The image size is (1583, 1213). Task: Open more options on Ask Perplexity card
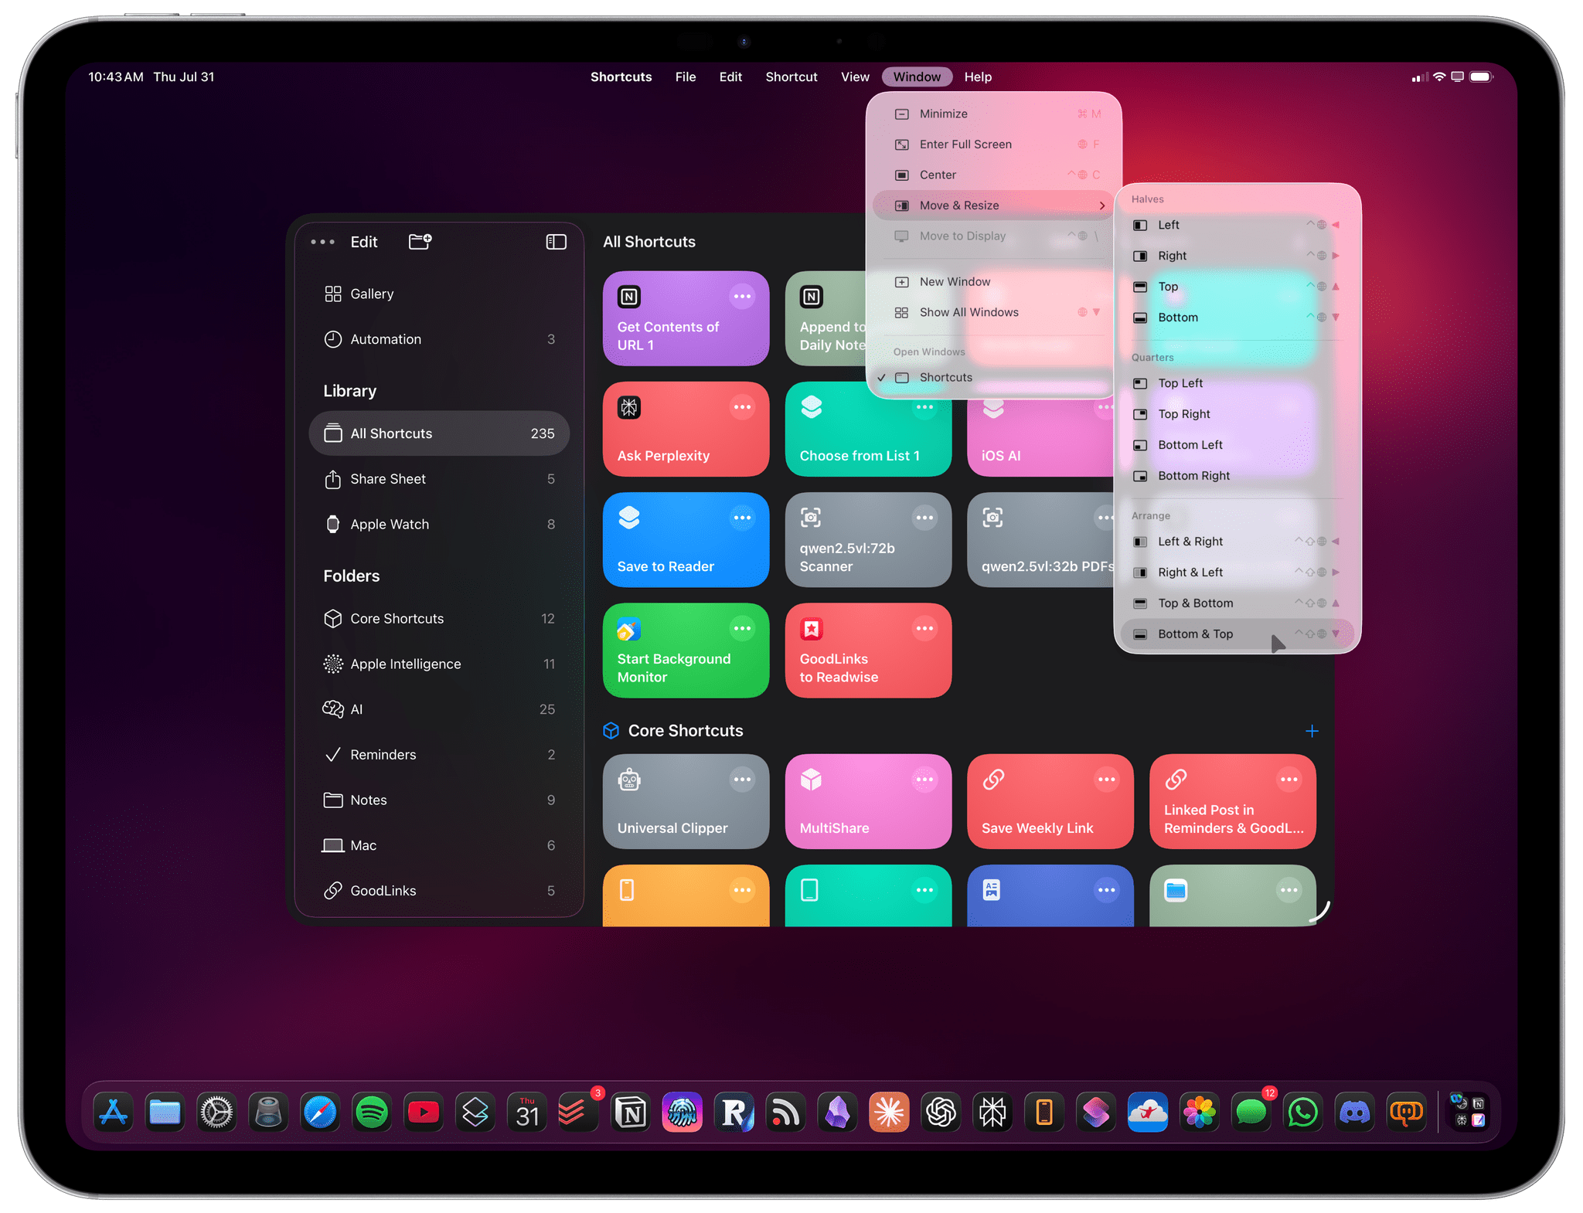[742, 407]
